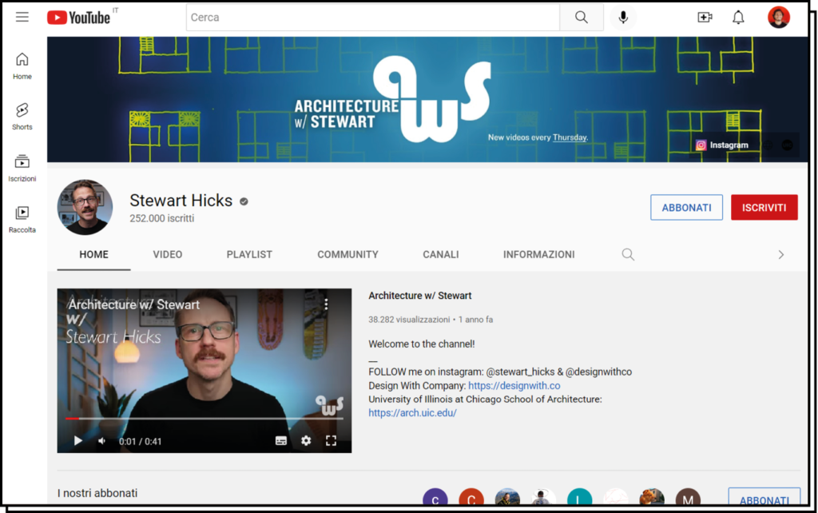Screen dimensions: 818x513
Task: Click the video progress bar
Action: tap(204, 418)
